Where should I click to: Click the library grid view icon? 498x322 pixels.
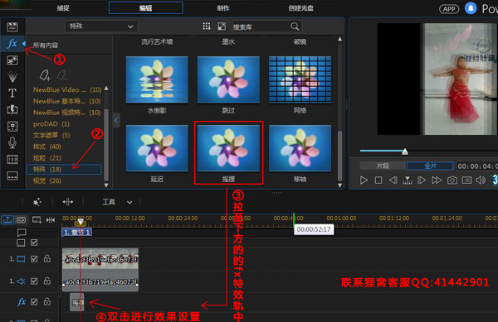point(207,26)
